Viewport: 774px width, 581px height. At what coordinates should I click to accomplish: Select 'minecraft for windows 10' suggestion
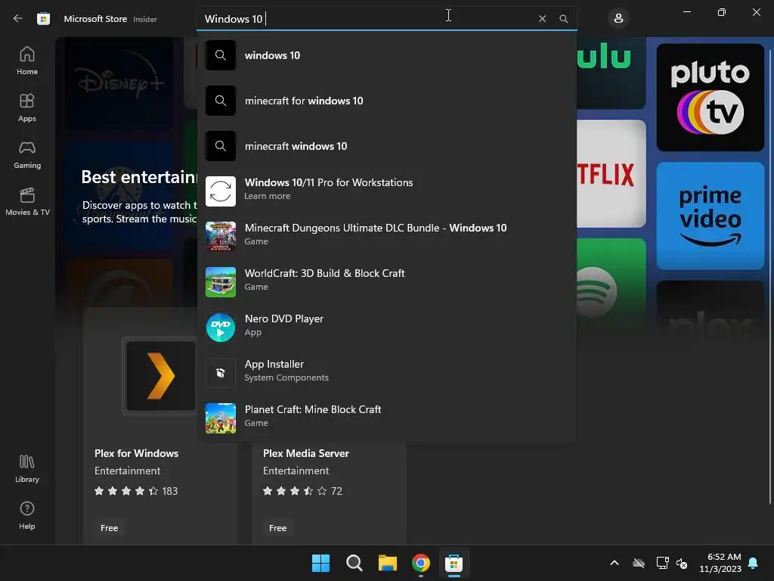tap(386, 101)
